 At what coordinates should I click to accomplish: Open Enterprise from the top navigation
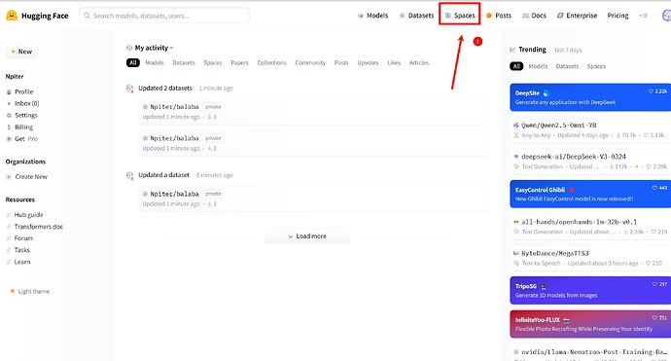(x=577, y=16)
